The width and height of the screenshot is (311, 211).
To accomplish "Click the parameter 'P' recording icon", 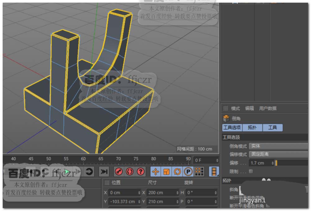I will tap(188, 172).
